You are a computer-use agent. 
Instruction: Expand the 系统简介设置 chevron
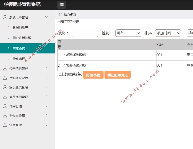[46, 78]
